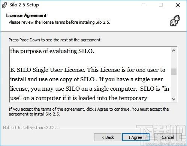Screen dimensions: 187x146
Task: Click the 'Silo 2.5 Setup' title text
Action: click(x=24, y=5)
